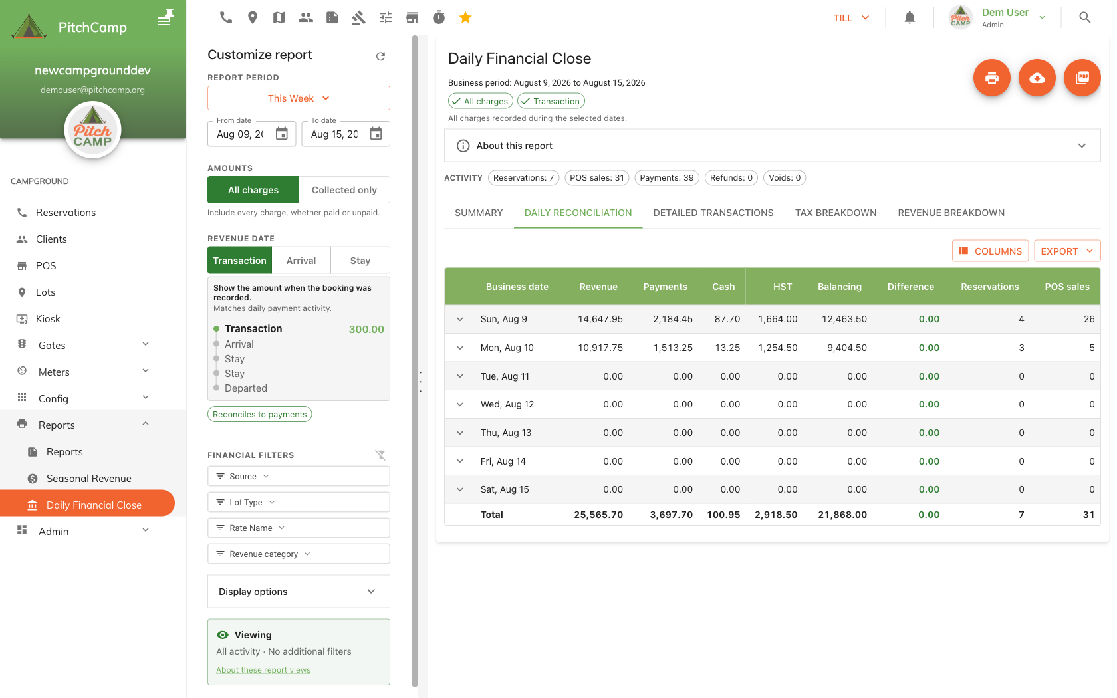1117x698 pixels.
Task: Refresh the Customize report panel
Action: point(380,56)
